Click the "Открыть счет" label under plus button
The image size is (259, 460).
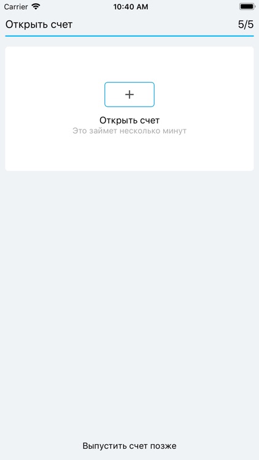click(129, 120)
